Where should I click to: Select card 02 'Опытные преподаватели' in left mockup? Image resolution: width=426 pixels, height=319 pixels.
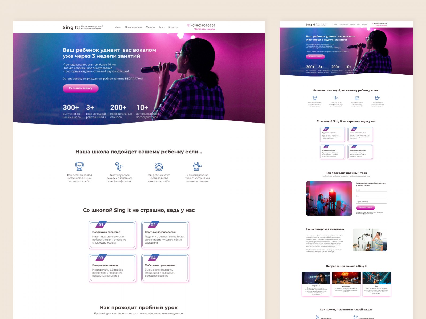[165, 235]
